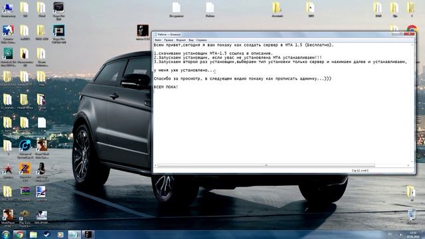The height and width of the screenshot is (239, 425).
Task: Select the red-white-blue shortcut under Computer
Action: tap(8, 34)
